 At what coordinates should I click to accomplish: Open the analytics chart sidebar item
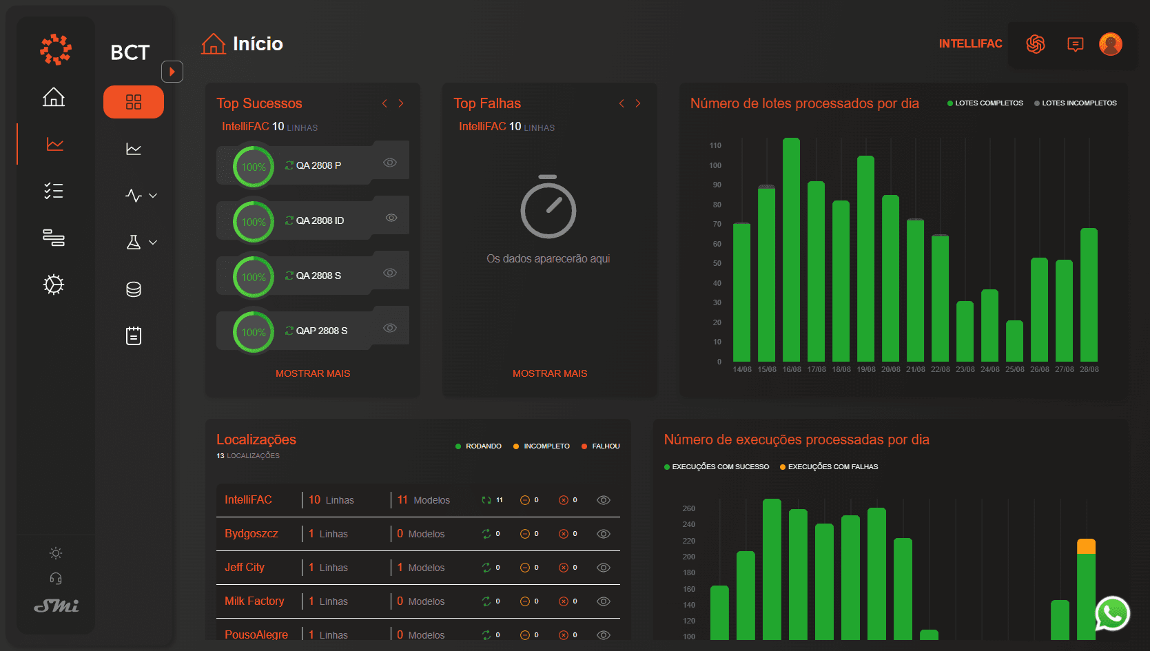(x=54, y=144)
